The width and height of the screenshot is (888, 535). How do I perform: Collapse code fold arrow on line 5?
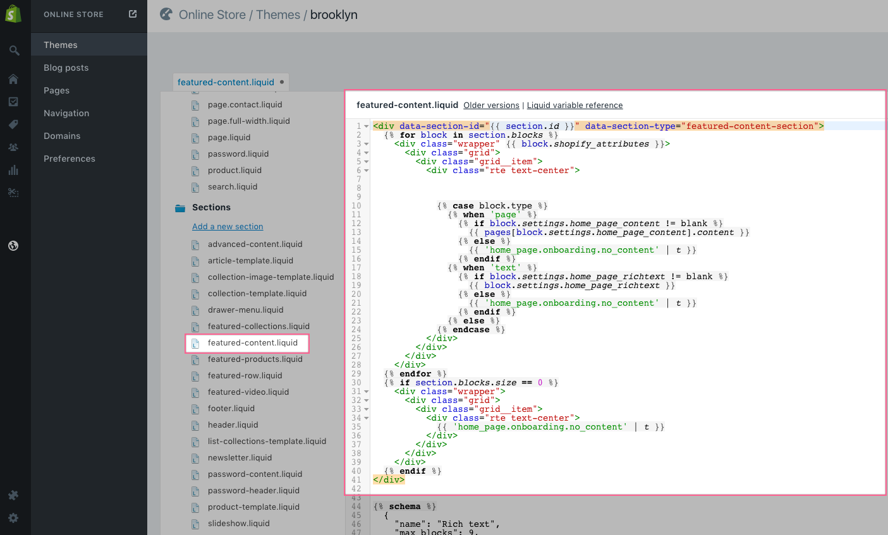367,162
